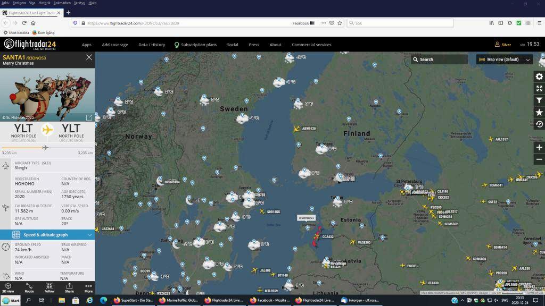Select the CCA432 aircraft icon

click(317, 236)
